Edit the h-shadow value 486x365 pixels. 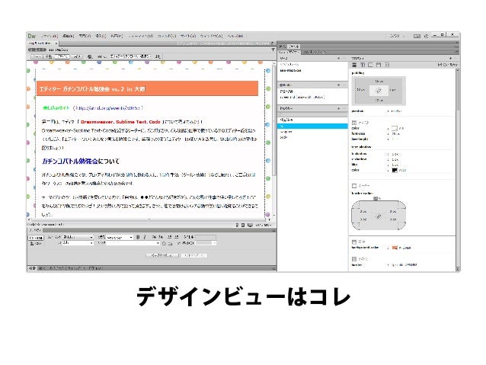click(x=395, y=154)
